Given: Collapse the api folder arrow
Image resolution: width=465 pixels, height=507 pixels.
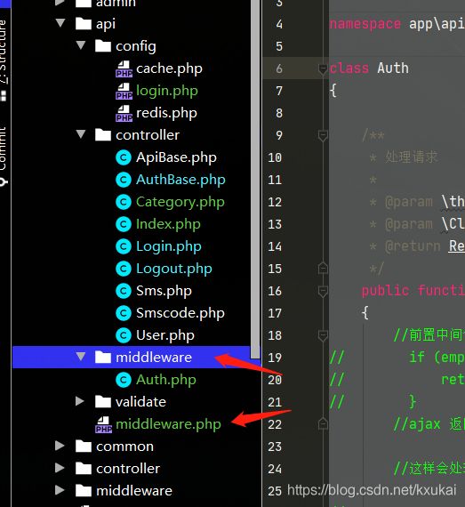Looking at the screenshot, I should tap(60, 23).
